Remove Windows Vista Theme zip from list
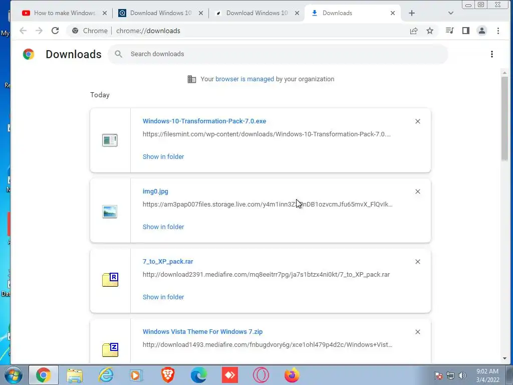513x385 pixels. tap(418, 332)
